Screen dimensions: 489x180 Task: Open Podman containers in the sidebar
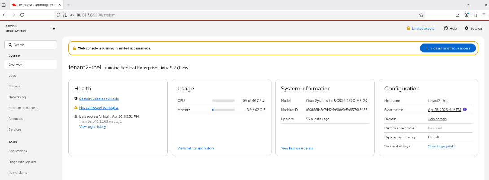(31, 108)
